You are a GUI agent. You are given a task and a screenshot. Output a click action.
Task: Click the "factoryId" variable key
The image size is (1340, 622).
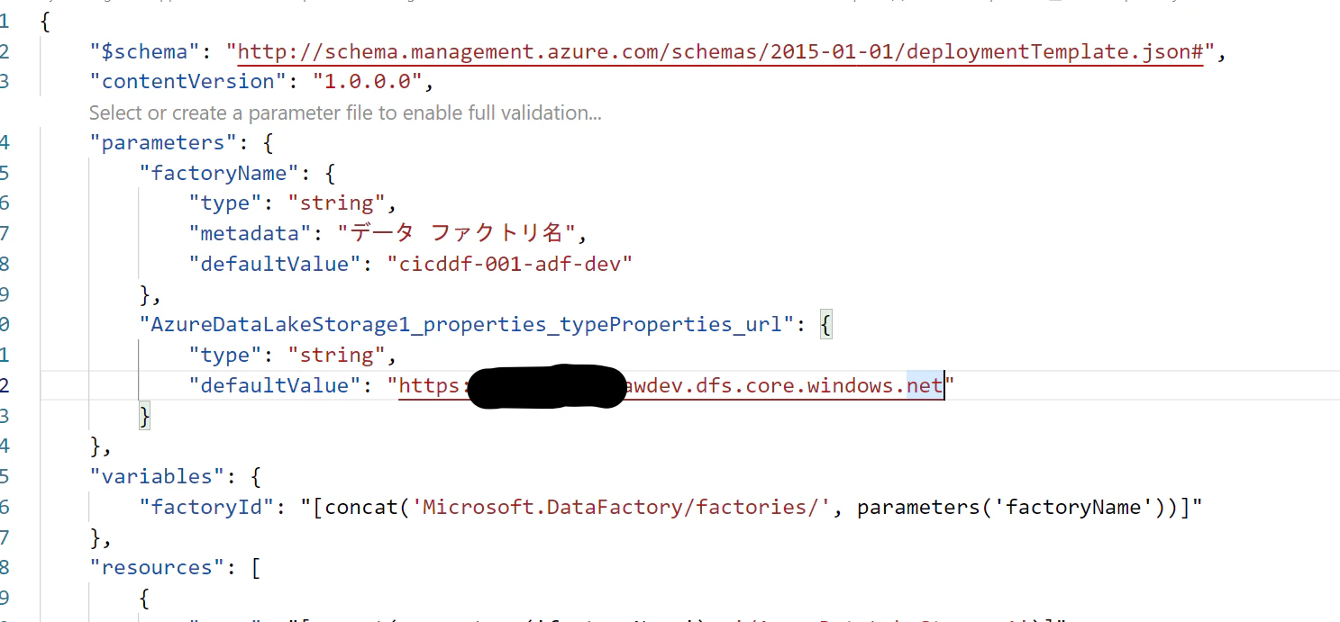206,507
